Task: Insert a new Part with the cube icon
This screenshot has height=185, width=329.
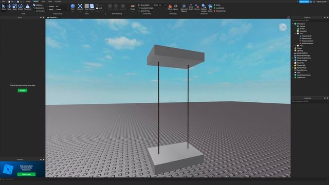Action: (72, 6)
